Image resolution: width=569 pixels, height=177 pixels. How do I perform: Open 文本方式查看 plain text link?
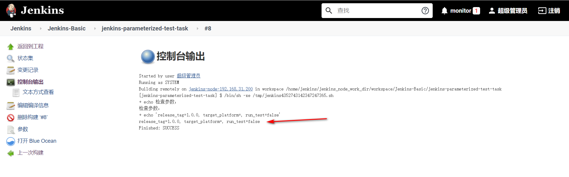pyautogui.click(x=38, y=92)
